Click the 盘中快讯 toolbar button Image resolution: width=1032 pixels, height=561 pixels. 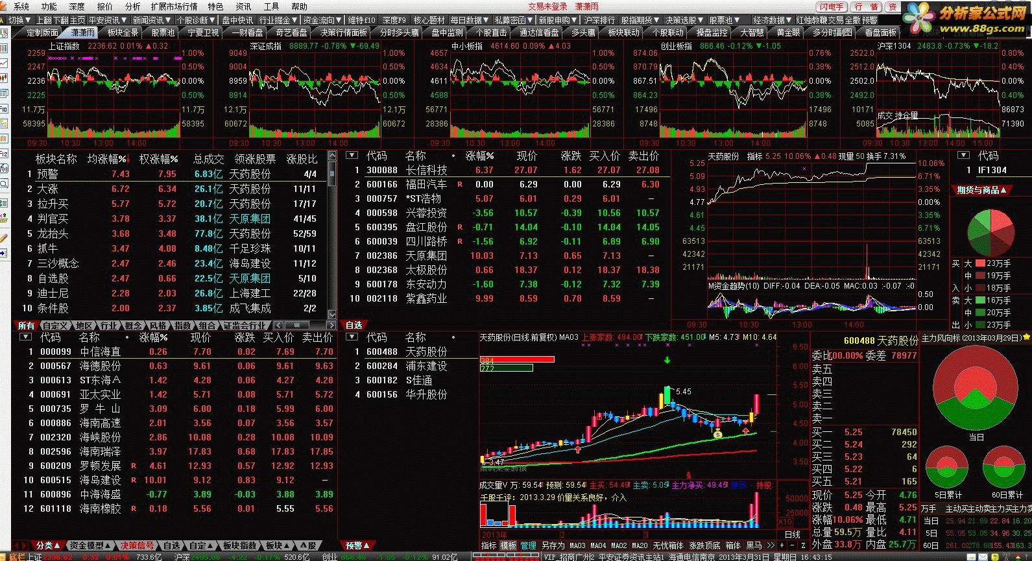click(x=237, y=21)
